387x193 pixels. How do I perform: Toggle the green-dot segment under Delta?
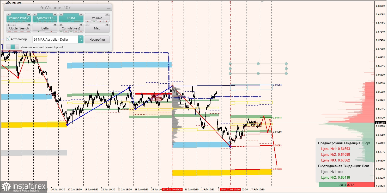[x=39, y=32]
